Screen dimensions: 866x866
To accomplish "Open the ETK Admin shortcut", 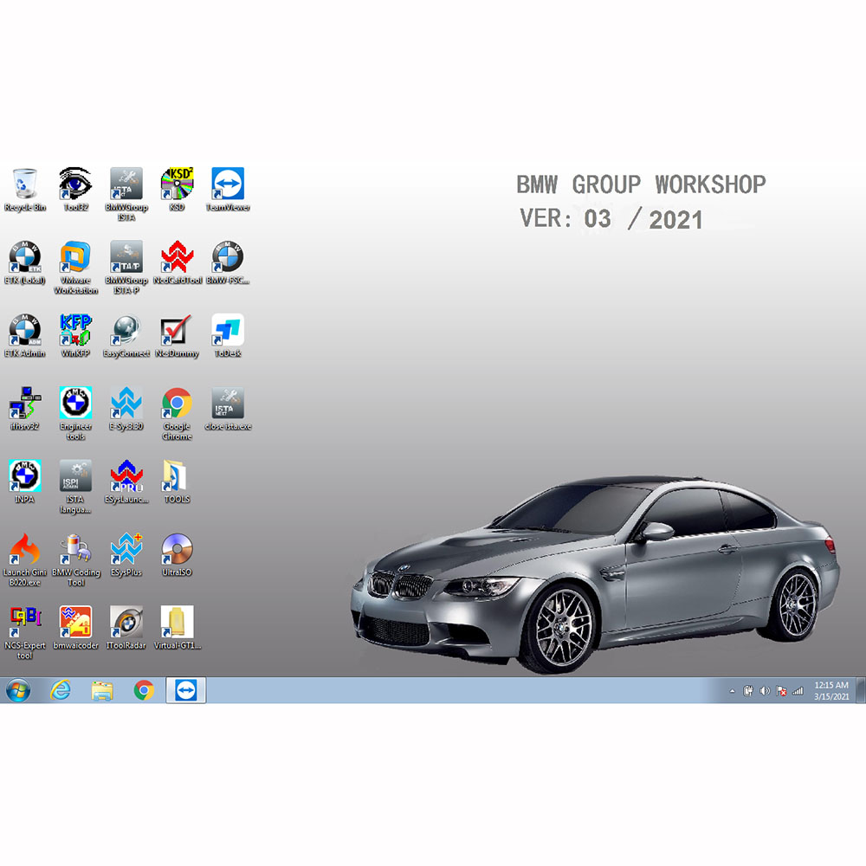I will pos(25,335).
